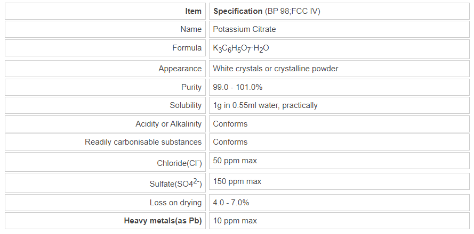Select the White crystals appearance value
This screenshot has height=234, width=474.
click(275, 69)
